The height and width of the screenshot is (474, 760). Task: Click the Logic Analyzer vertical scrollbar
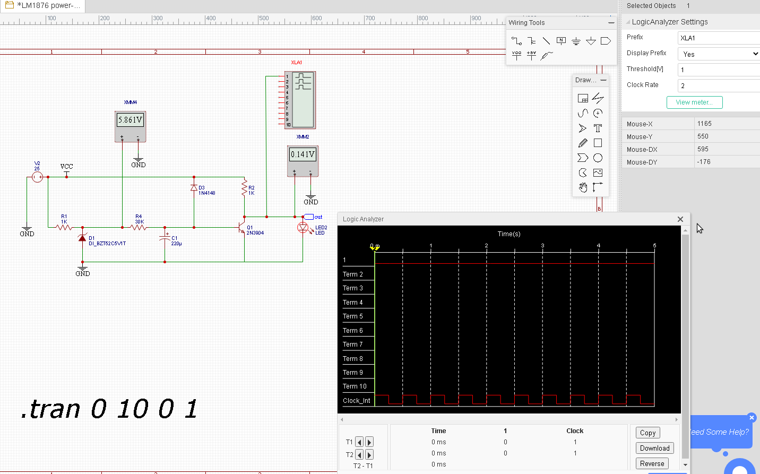pos(685,346)
